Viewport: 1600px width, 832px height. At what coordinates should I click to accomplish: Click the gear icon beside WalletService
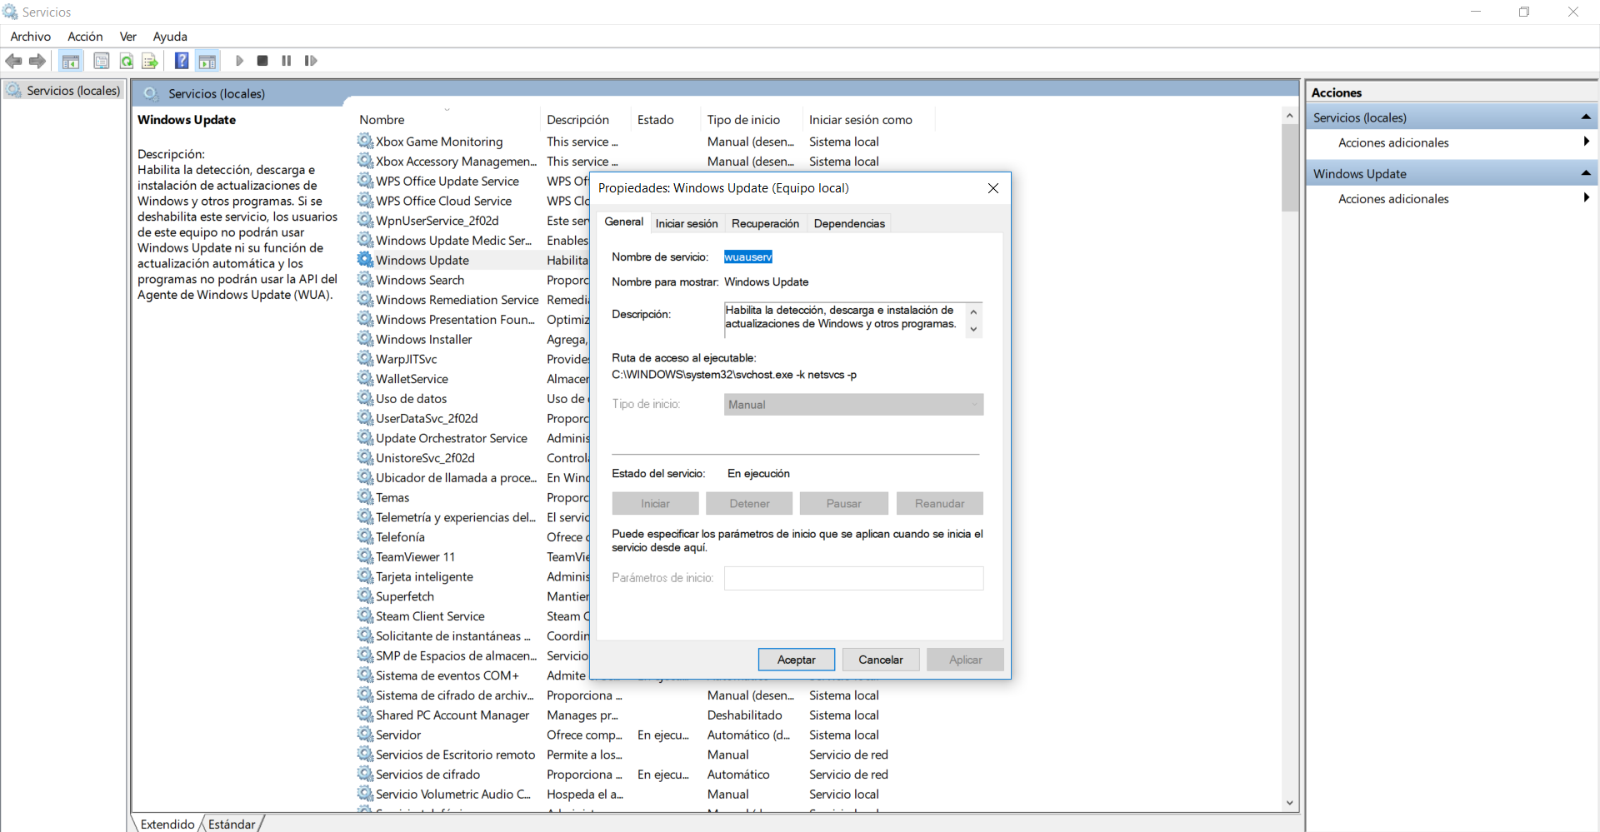tap(365, 378)
